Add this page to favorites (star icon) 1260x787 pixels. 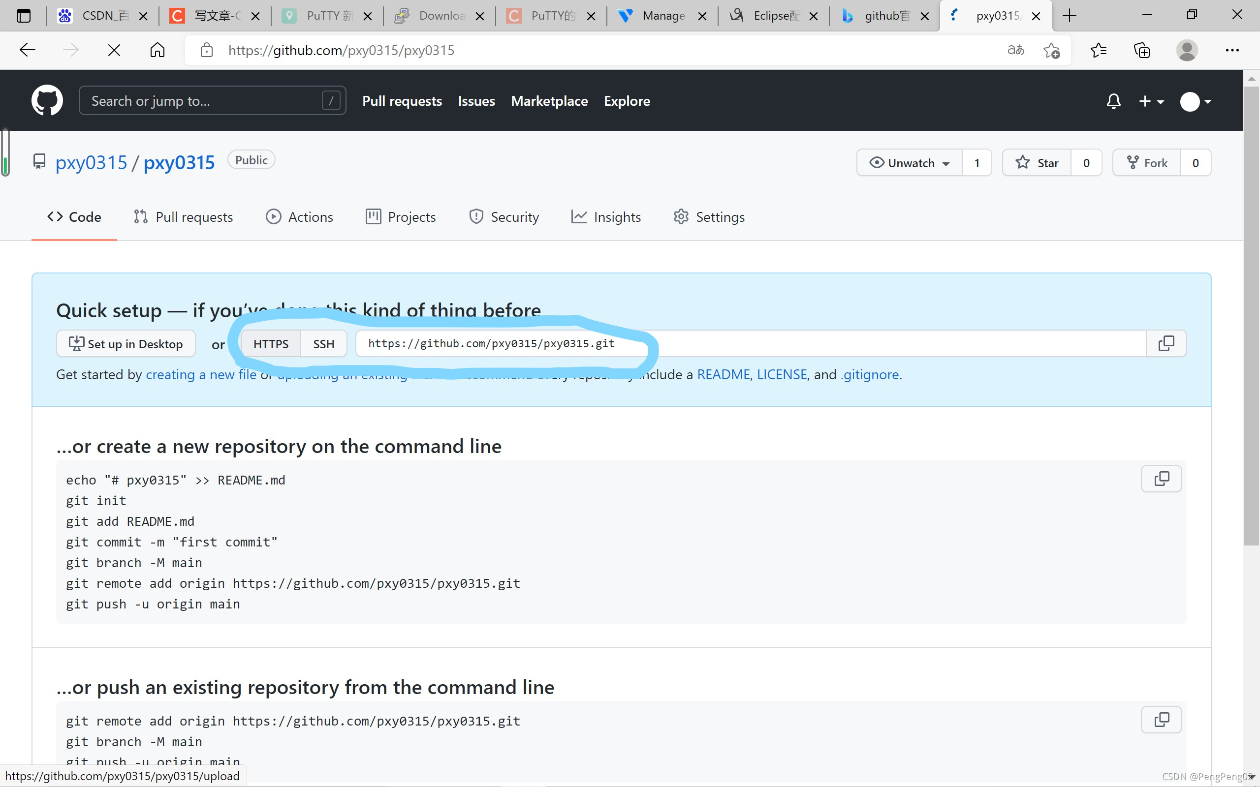pos(1051,51)
